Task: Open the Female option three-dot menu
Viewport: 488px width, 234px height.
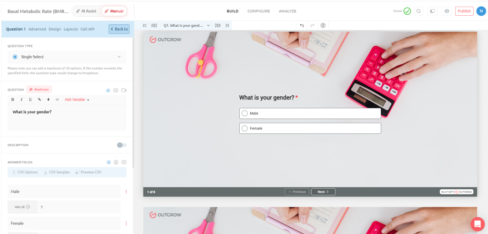Action: click(126, 224)
